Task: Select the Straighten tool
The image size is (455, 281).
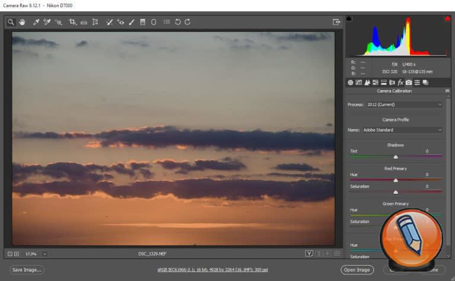Action: [84, 22]
